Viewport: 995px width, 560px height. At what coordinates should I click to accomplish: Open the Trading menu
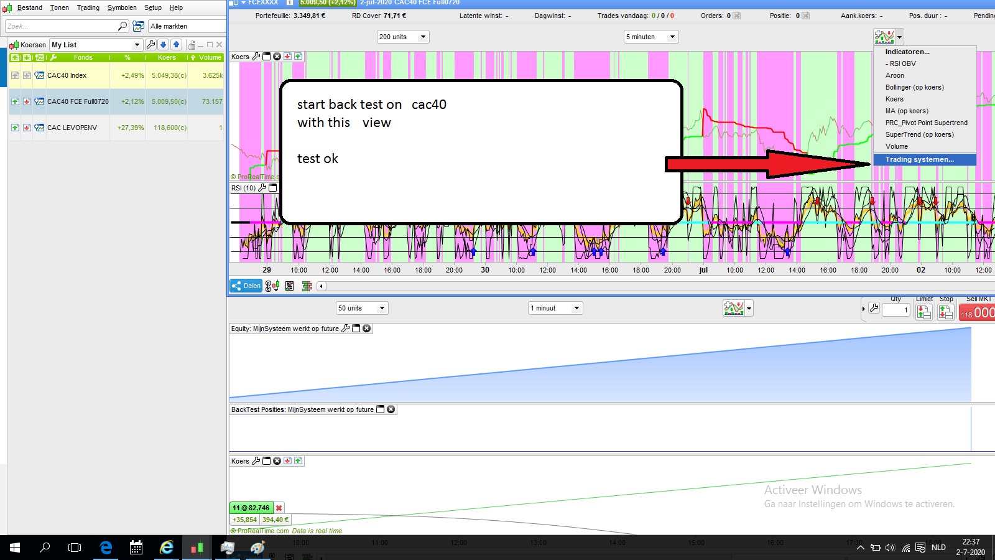click(88, 7)
